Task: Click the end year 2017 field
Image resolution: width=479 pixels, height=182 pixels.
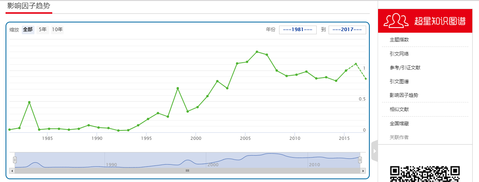Action: click(347, 30)
